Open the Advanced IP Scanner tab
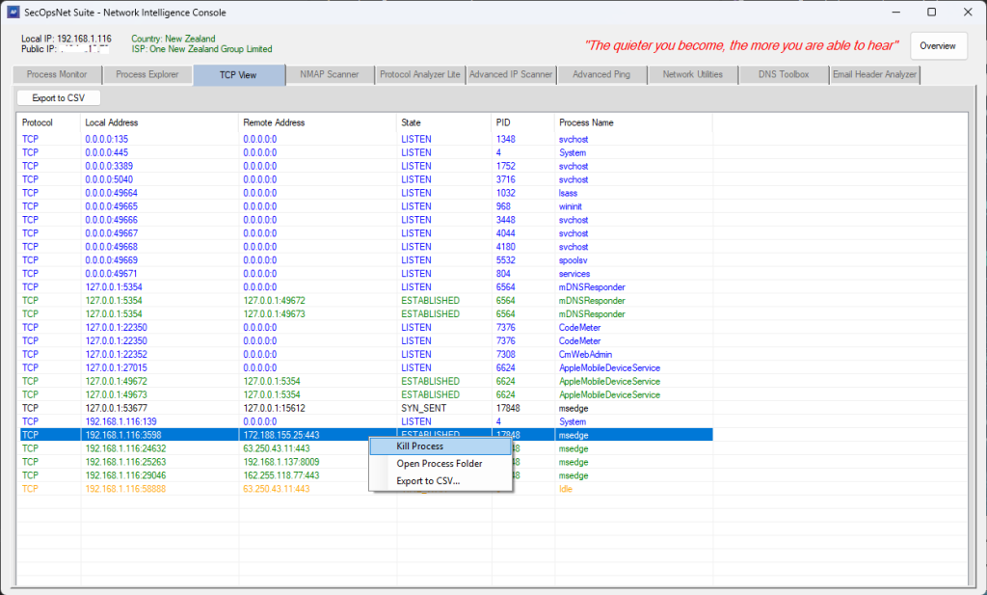The height and width of the screenshot is (595, 987). [x=510, y=75]
